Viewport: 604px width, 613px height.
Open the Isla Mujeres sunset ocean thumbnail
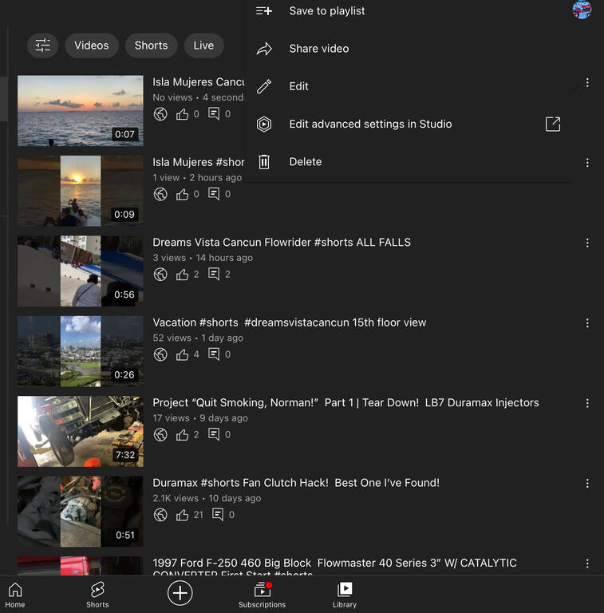tap(81, 111)
